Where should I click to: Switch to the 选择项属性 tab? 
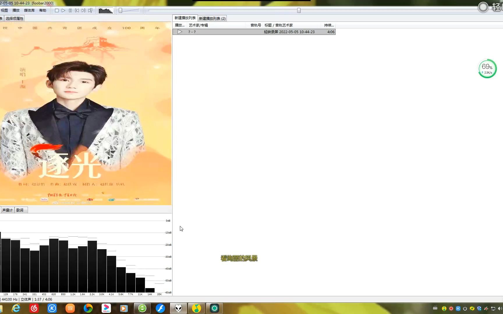pos(14,18)
